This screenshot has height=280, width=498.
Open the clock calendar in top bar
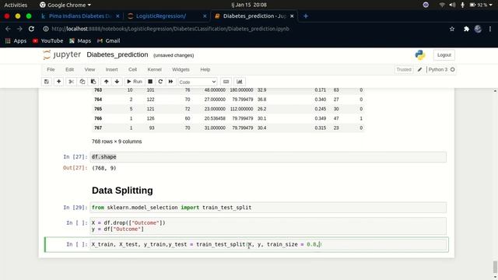pyautogui.click(x=249, y=5)
